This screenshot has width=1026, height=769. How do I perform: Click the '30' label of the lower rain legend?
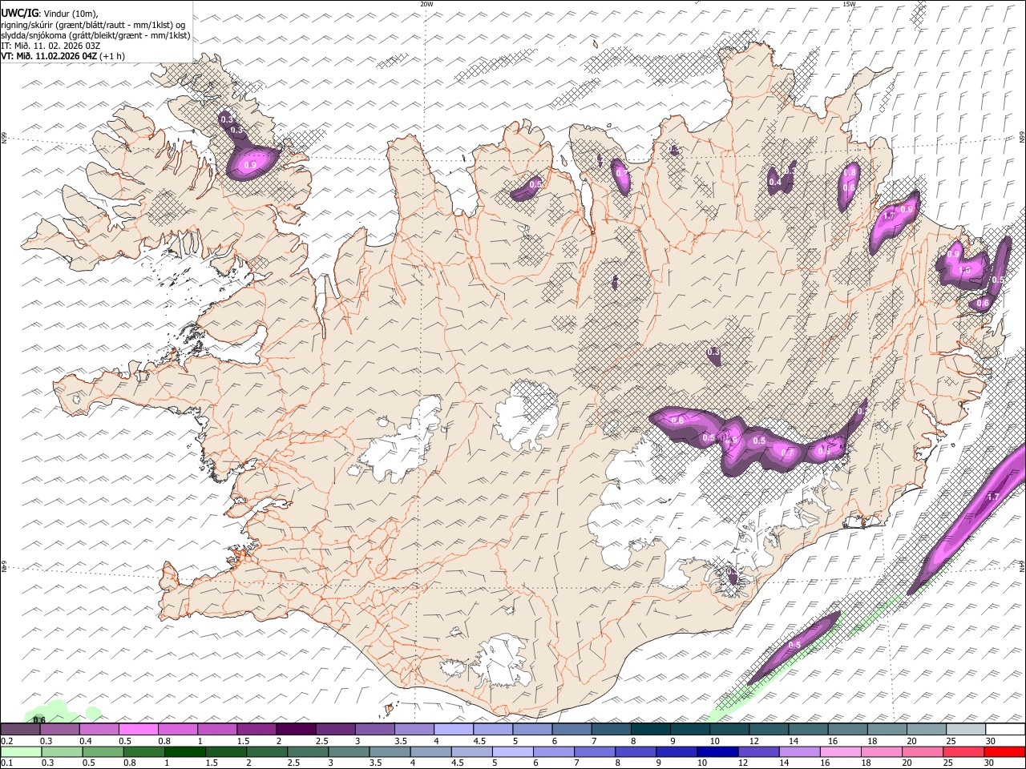click(991, 763)
